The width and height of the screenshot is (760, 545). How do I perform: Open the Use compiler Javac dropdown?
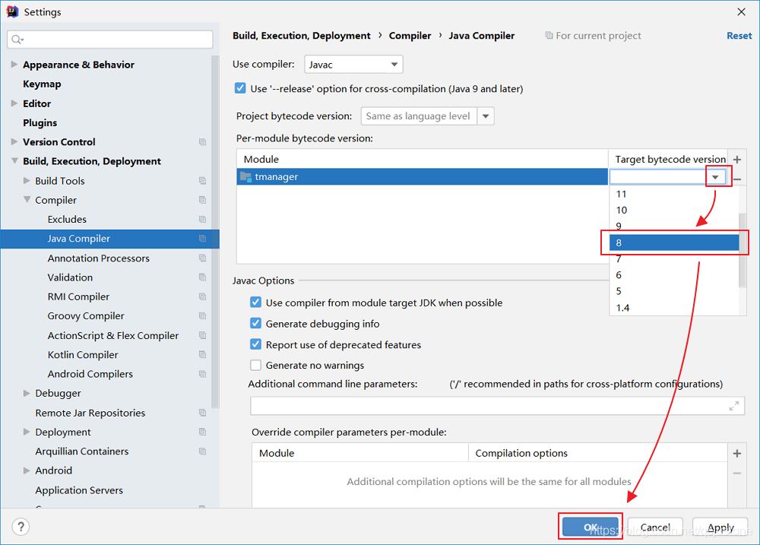coord(353,65)
